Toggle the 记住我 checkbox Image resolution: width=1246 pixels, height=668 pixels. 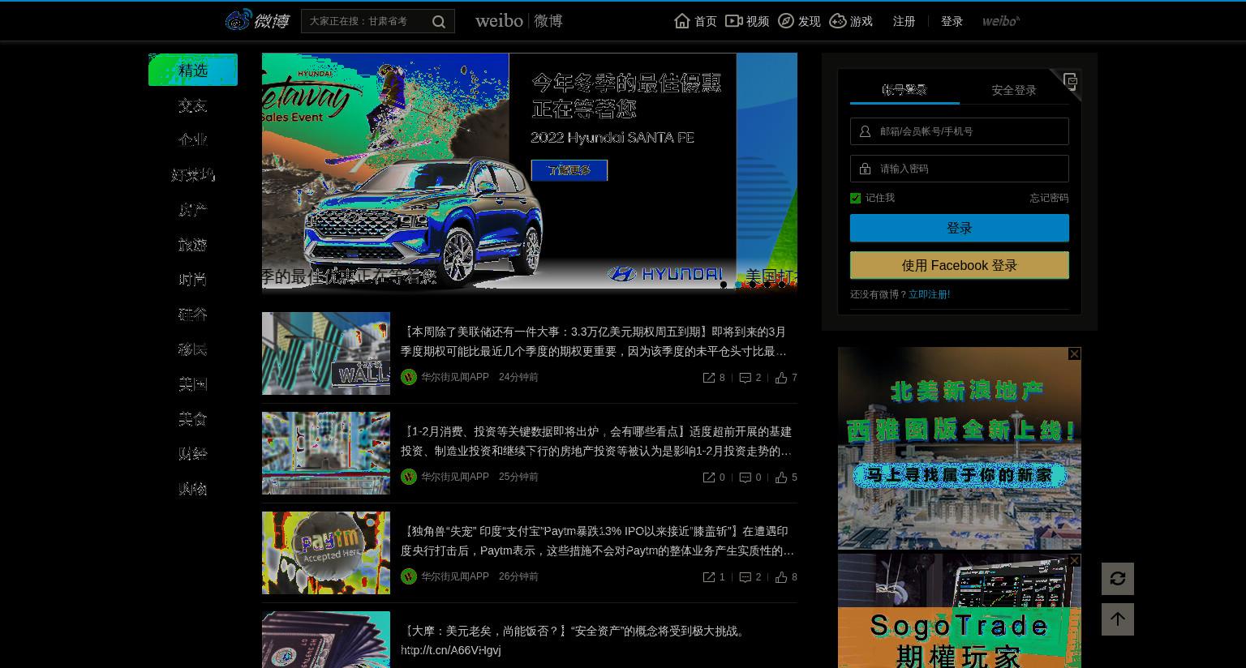pyautogui.click(x=855, y=198)
